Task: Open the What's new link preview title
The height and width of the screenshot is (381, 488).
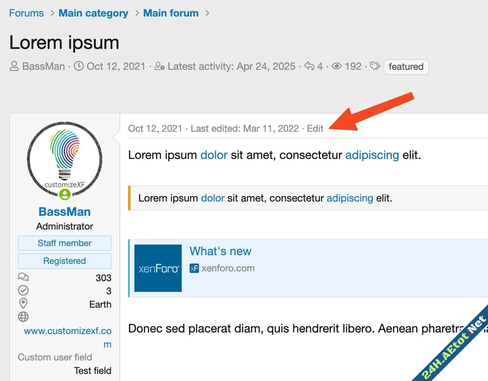Action: click(x=220, y=251)
